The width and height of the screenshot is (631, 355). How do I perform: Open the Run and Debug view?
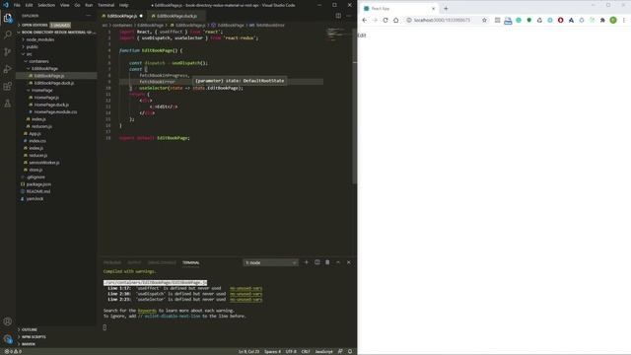point(8,69)
